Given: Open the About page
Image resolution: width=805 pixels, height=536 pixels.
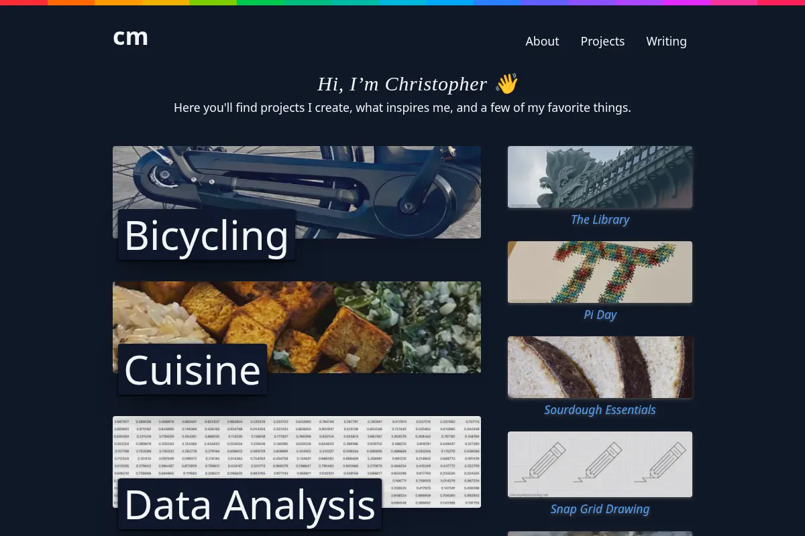Looking at the screenshot, I should tap(542, 41).
